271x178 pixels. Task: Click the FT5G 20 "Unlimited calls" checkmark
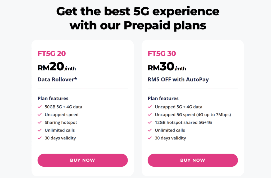40,130
